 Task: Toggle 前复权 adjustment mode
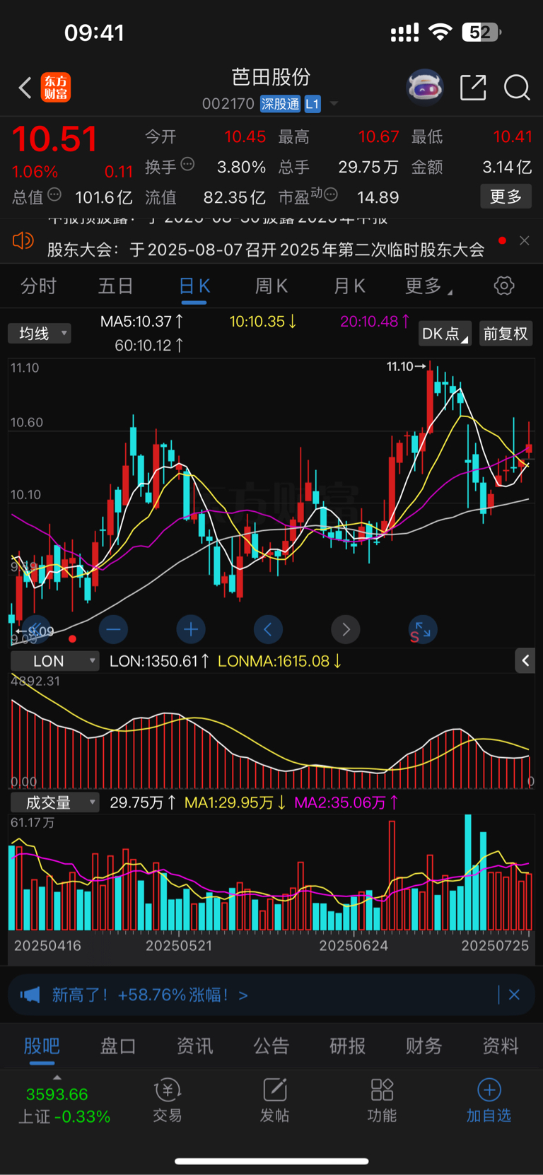click(x=506, y=334)
